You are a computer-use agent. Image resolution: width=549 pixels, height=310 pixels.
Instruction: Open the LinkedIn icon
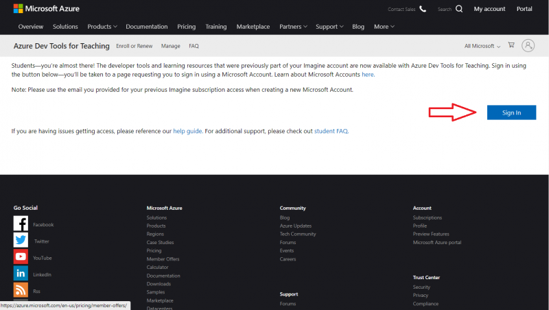coord(21,273)
